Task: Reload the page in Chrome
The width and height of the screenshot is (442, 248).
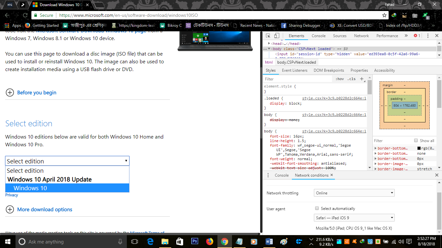Action: [25, 15]
